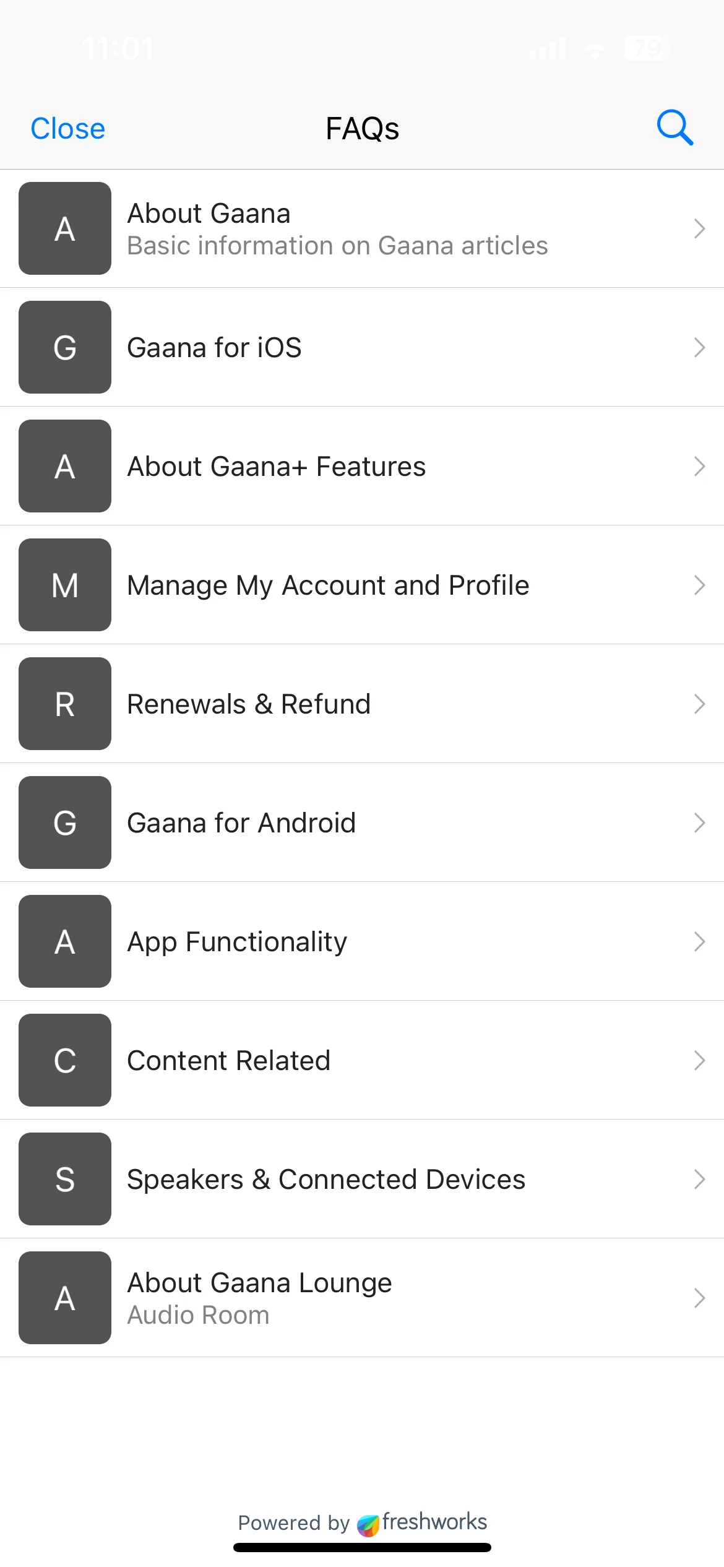The height and width of the screenshot is (1567, 724).
Task: Tap the 'R' tile for Renewals & Refund
Action: pyautogui.click(x=65, y=704)
